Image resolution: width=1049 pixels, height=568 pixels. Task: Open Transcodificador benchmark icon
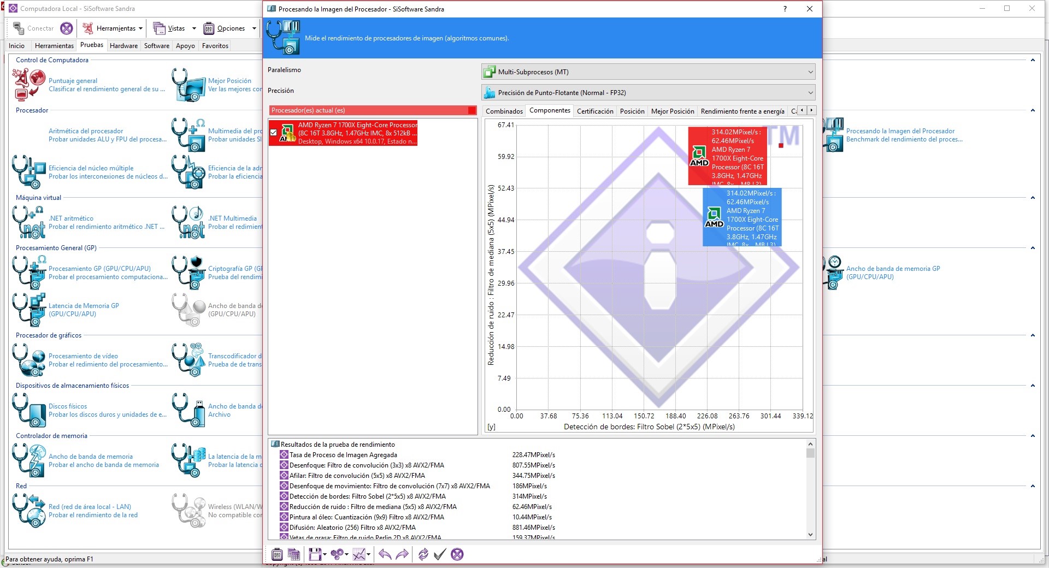click(x=188, y=360)
